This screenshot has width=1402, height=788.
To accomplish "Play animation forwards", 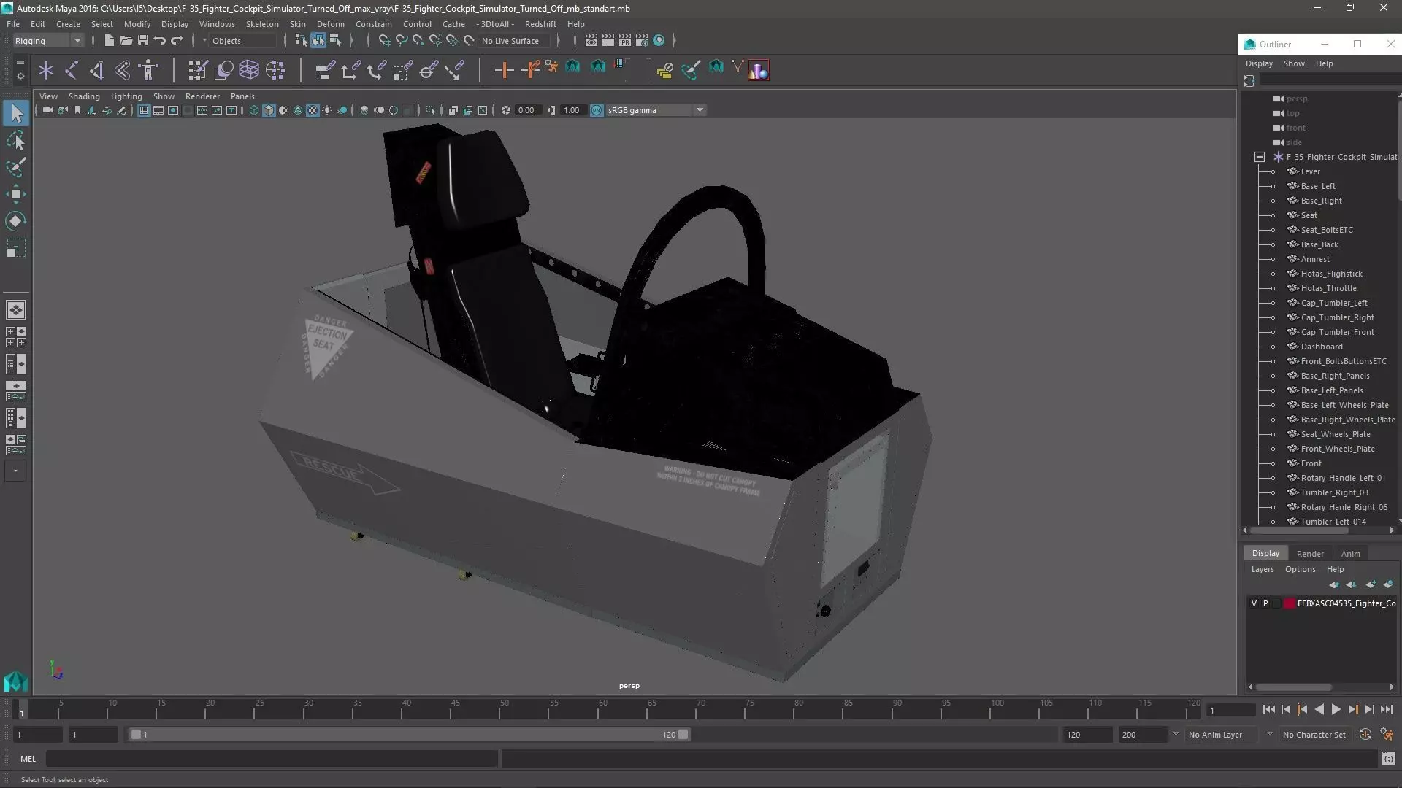I will coord(1336,709).
